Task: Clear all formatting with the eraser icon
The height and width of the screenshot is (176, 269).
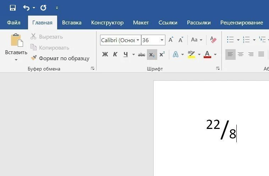Action: [213, 40]
